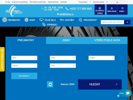
Task: Open Čelní skla menu item
Action: tap(50, 20)
